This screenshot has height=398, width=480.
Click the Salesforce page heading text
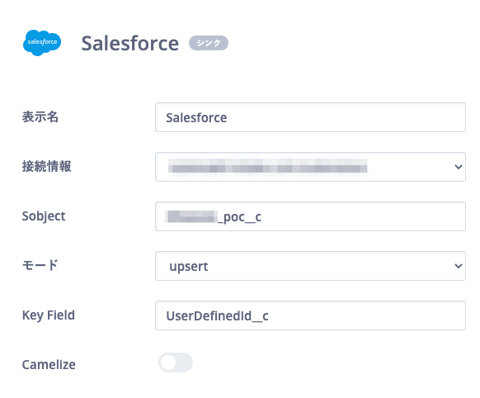129,43
